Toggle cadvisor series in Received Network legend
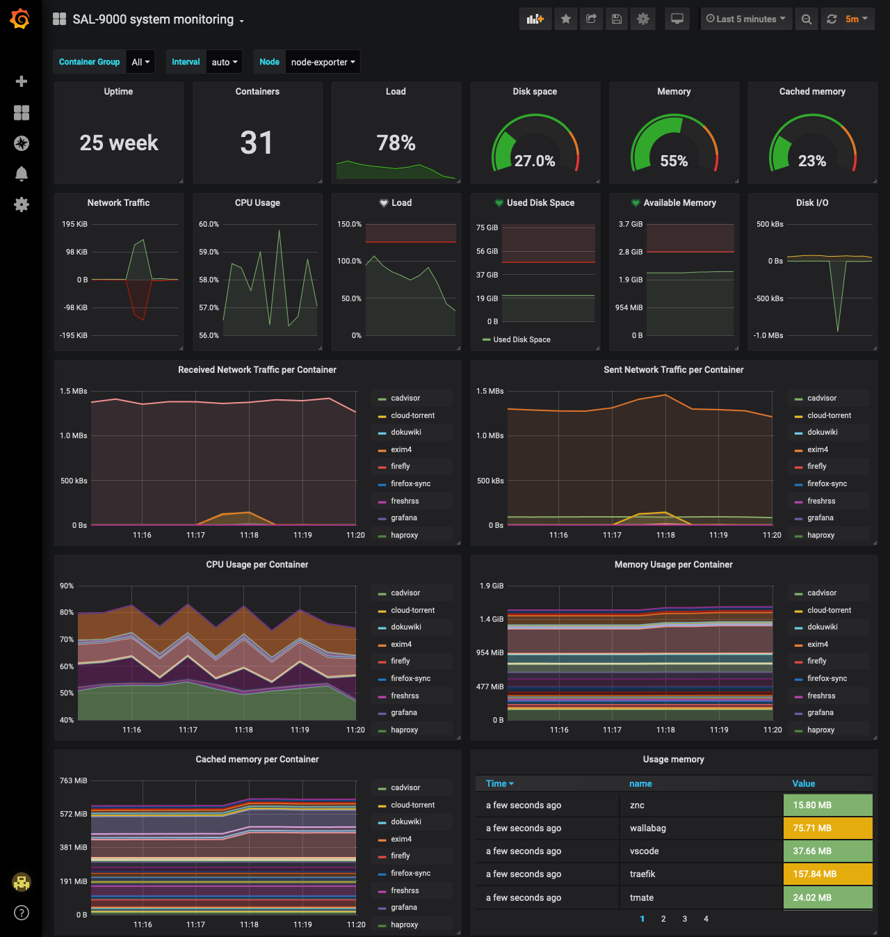The image size is (890, 937). coord(405,399)
